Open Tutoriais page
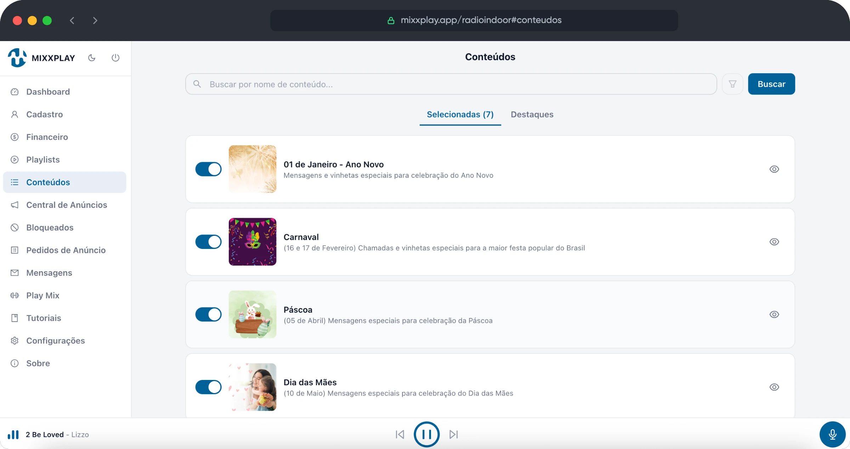The image size is (850, 449). (x=64, y=318)
